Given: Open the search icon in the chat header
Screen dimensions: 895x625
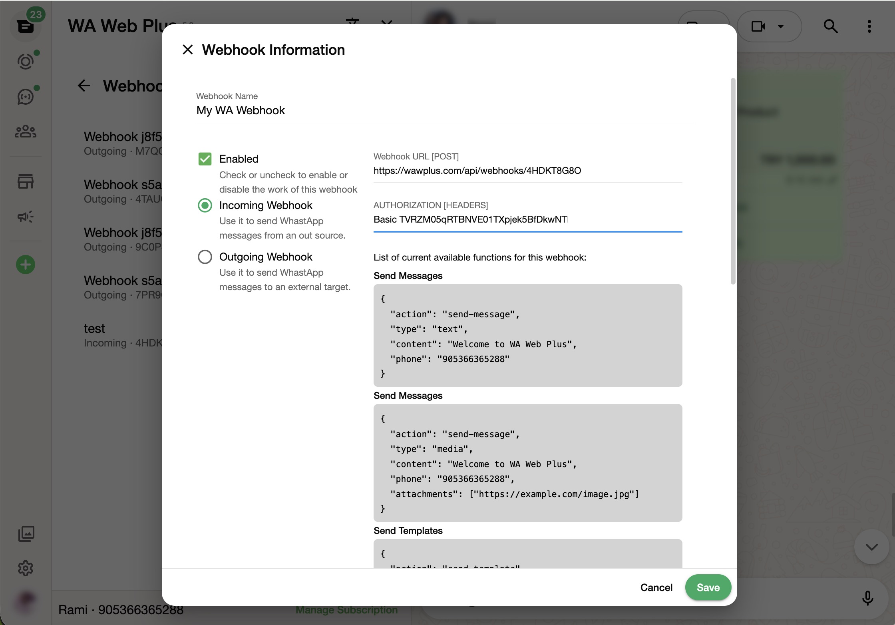Looking at the screenshot, I should (830, 26).
